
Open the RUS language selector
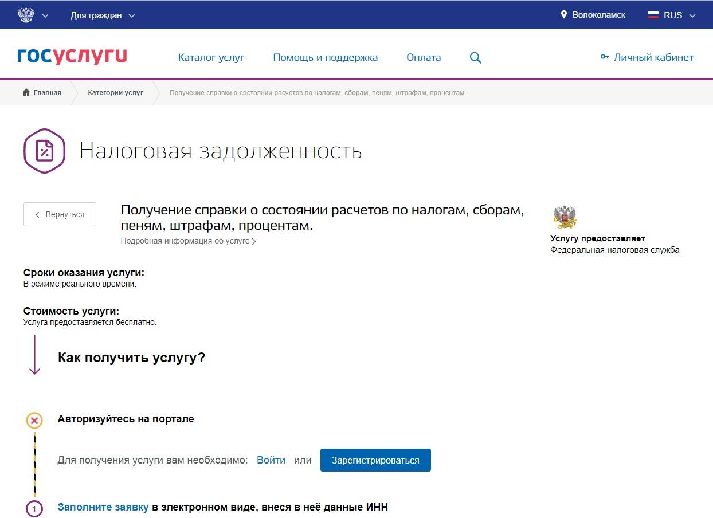(673, 15)
